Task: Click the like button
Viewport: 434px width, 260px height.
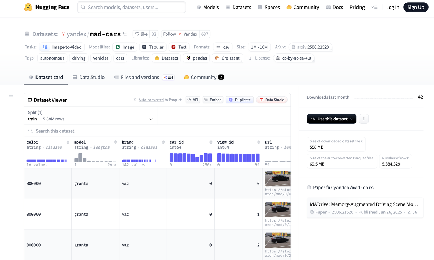Action: [141, 34]
